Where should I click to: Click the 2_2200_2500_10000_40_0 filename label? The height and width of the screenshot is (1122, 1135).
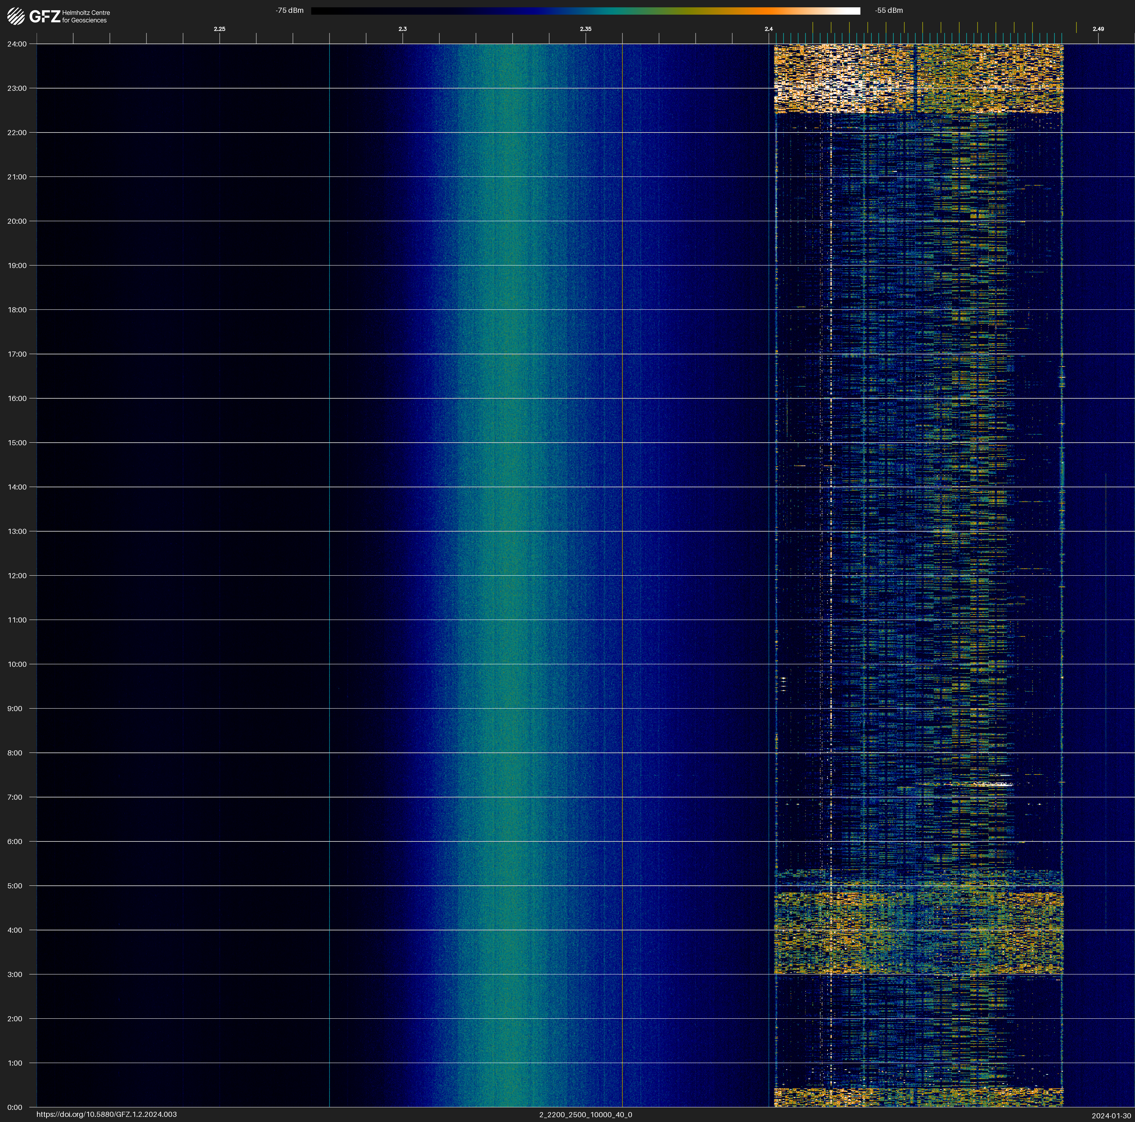coord(585,1114)
